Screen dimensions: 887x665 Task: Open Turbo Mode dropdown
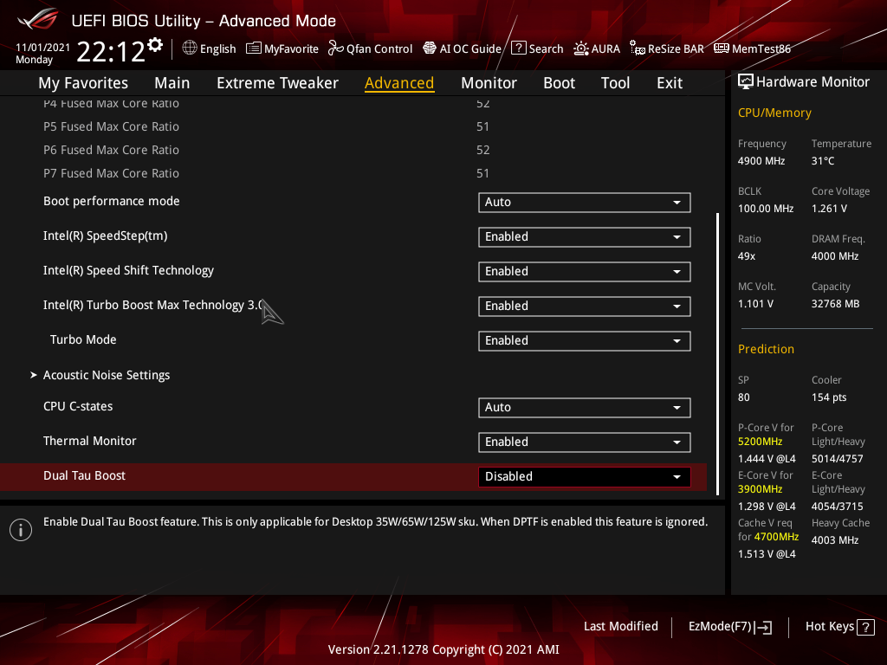click(585, 341)
